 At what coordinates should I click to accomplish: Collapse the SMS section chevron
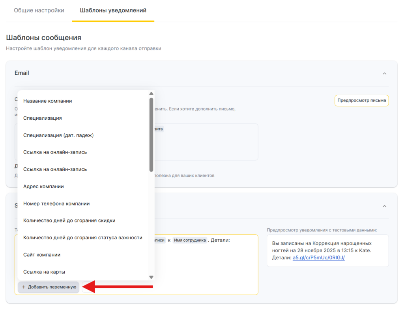pos(384,206)
